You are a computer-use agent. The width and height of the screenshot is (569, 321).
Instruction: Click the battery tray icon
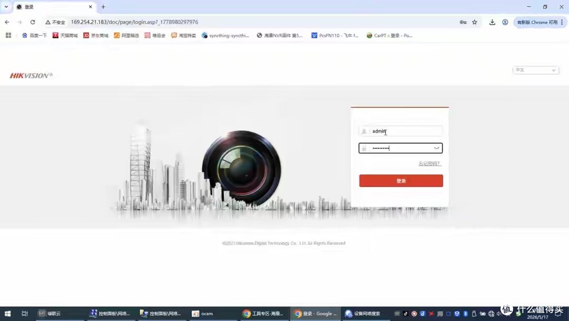pyautogui.click(x=483, y=314)
